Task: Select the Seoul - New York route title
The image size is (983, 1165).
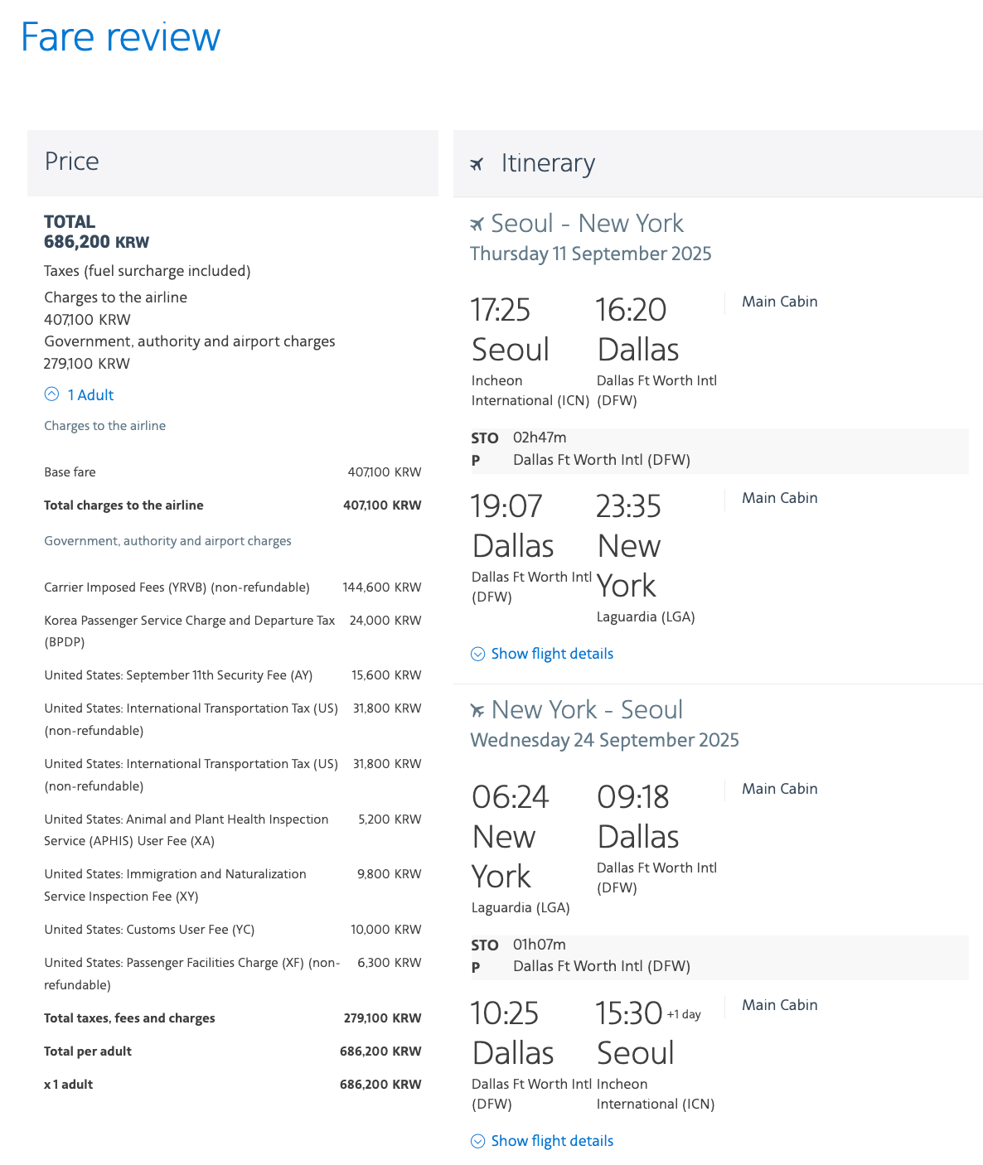Action: (587, 224)
